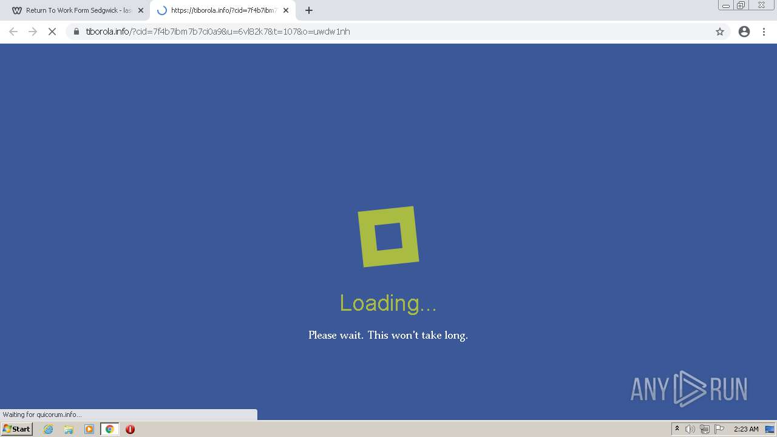This screenshot has width=777, height=437.
Task: Go back to previous page
Action: [x=13, y=32]
